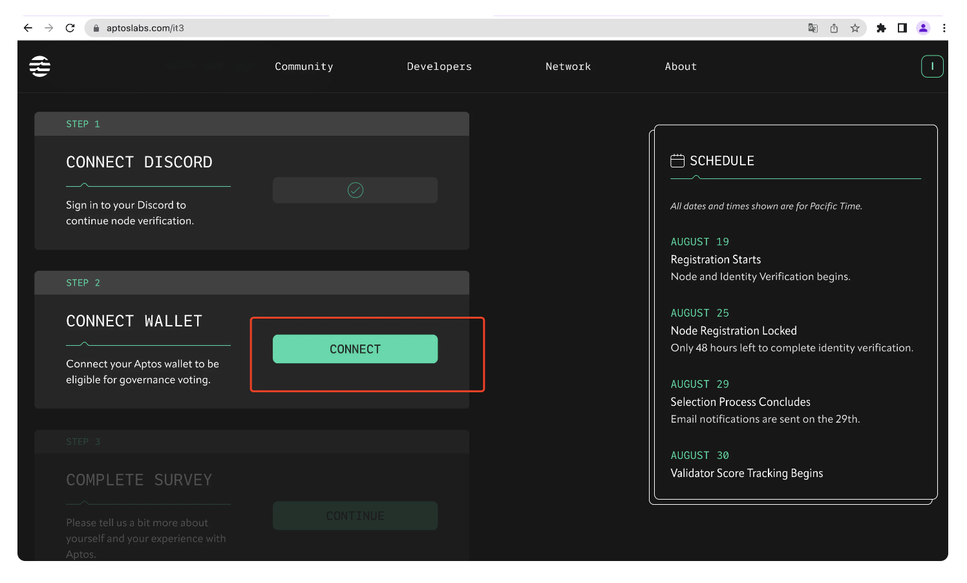This screenshot has width=967, height=583.
Task: Open the Community menu
Action: point(304,67)
